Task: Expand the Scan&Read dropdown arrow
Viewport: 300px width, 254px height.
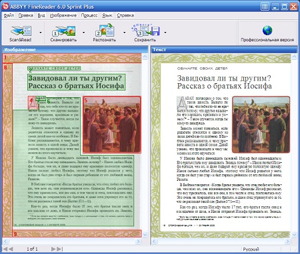Action: coord(41,33)
